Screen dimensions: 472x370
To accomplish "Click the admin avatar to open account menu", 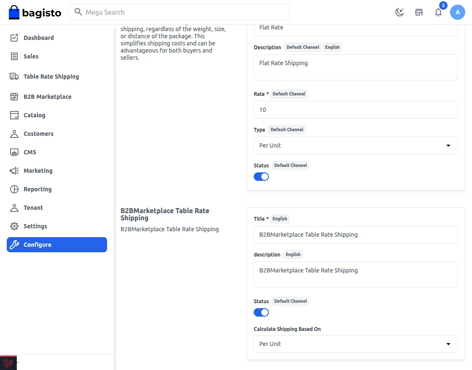I will (458, 12).
